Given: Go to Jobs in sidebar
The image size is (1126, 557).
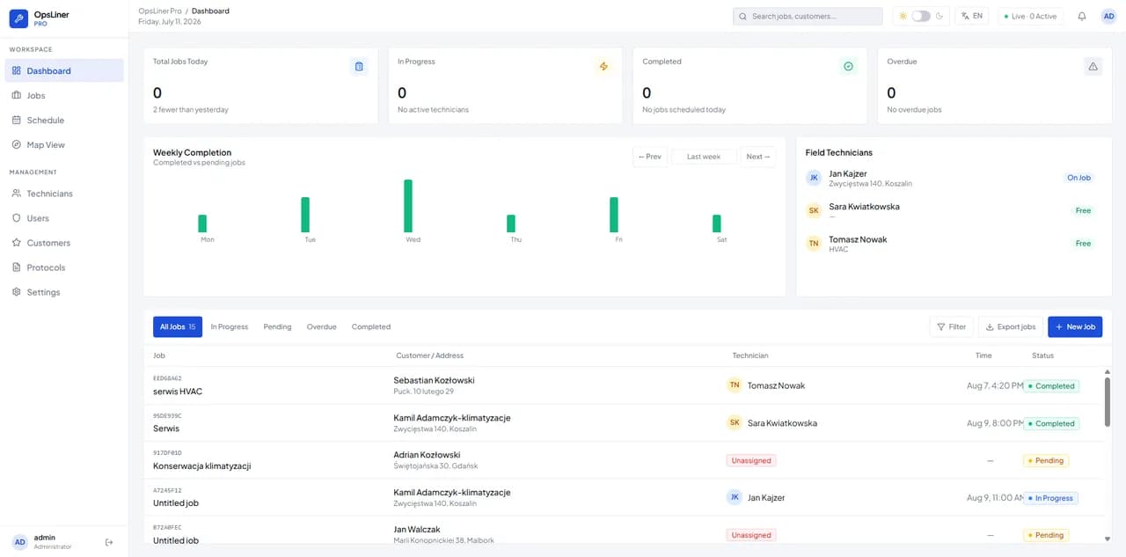Looking at the screenshot, I should click(63, 95).
